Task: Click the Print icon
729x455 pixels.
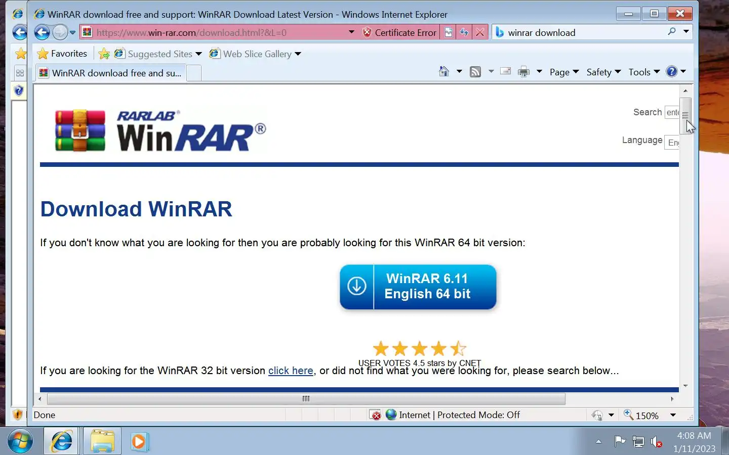Action: 523,72
